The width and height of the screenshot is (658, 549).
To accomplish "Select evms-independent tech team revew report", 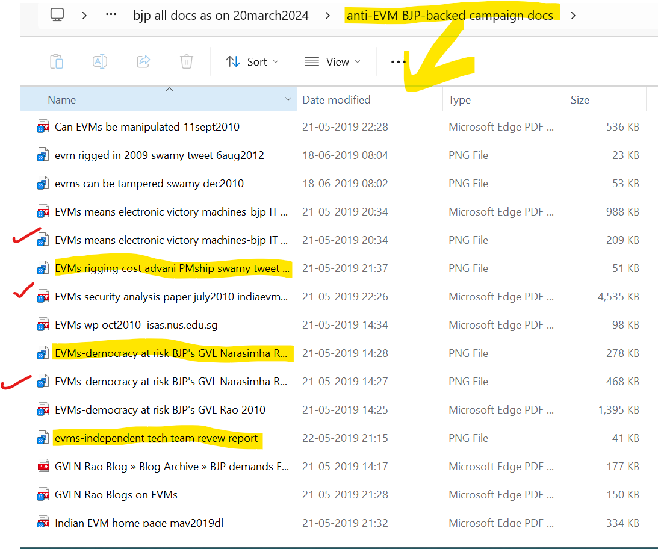I will tap(156, 438).
